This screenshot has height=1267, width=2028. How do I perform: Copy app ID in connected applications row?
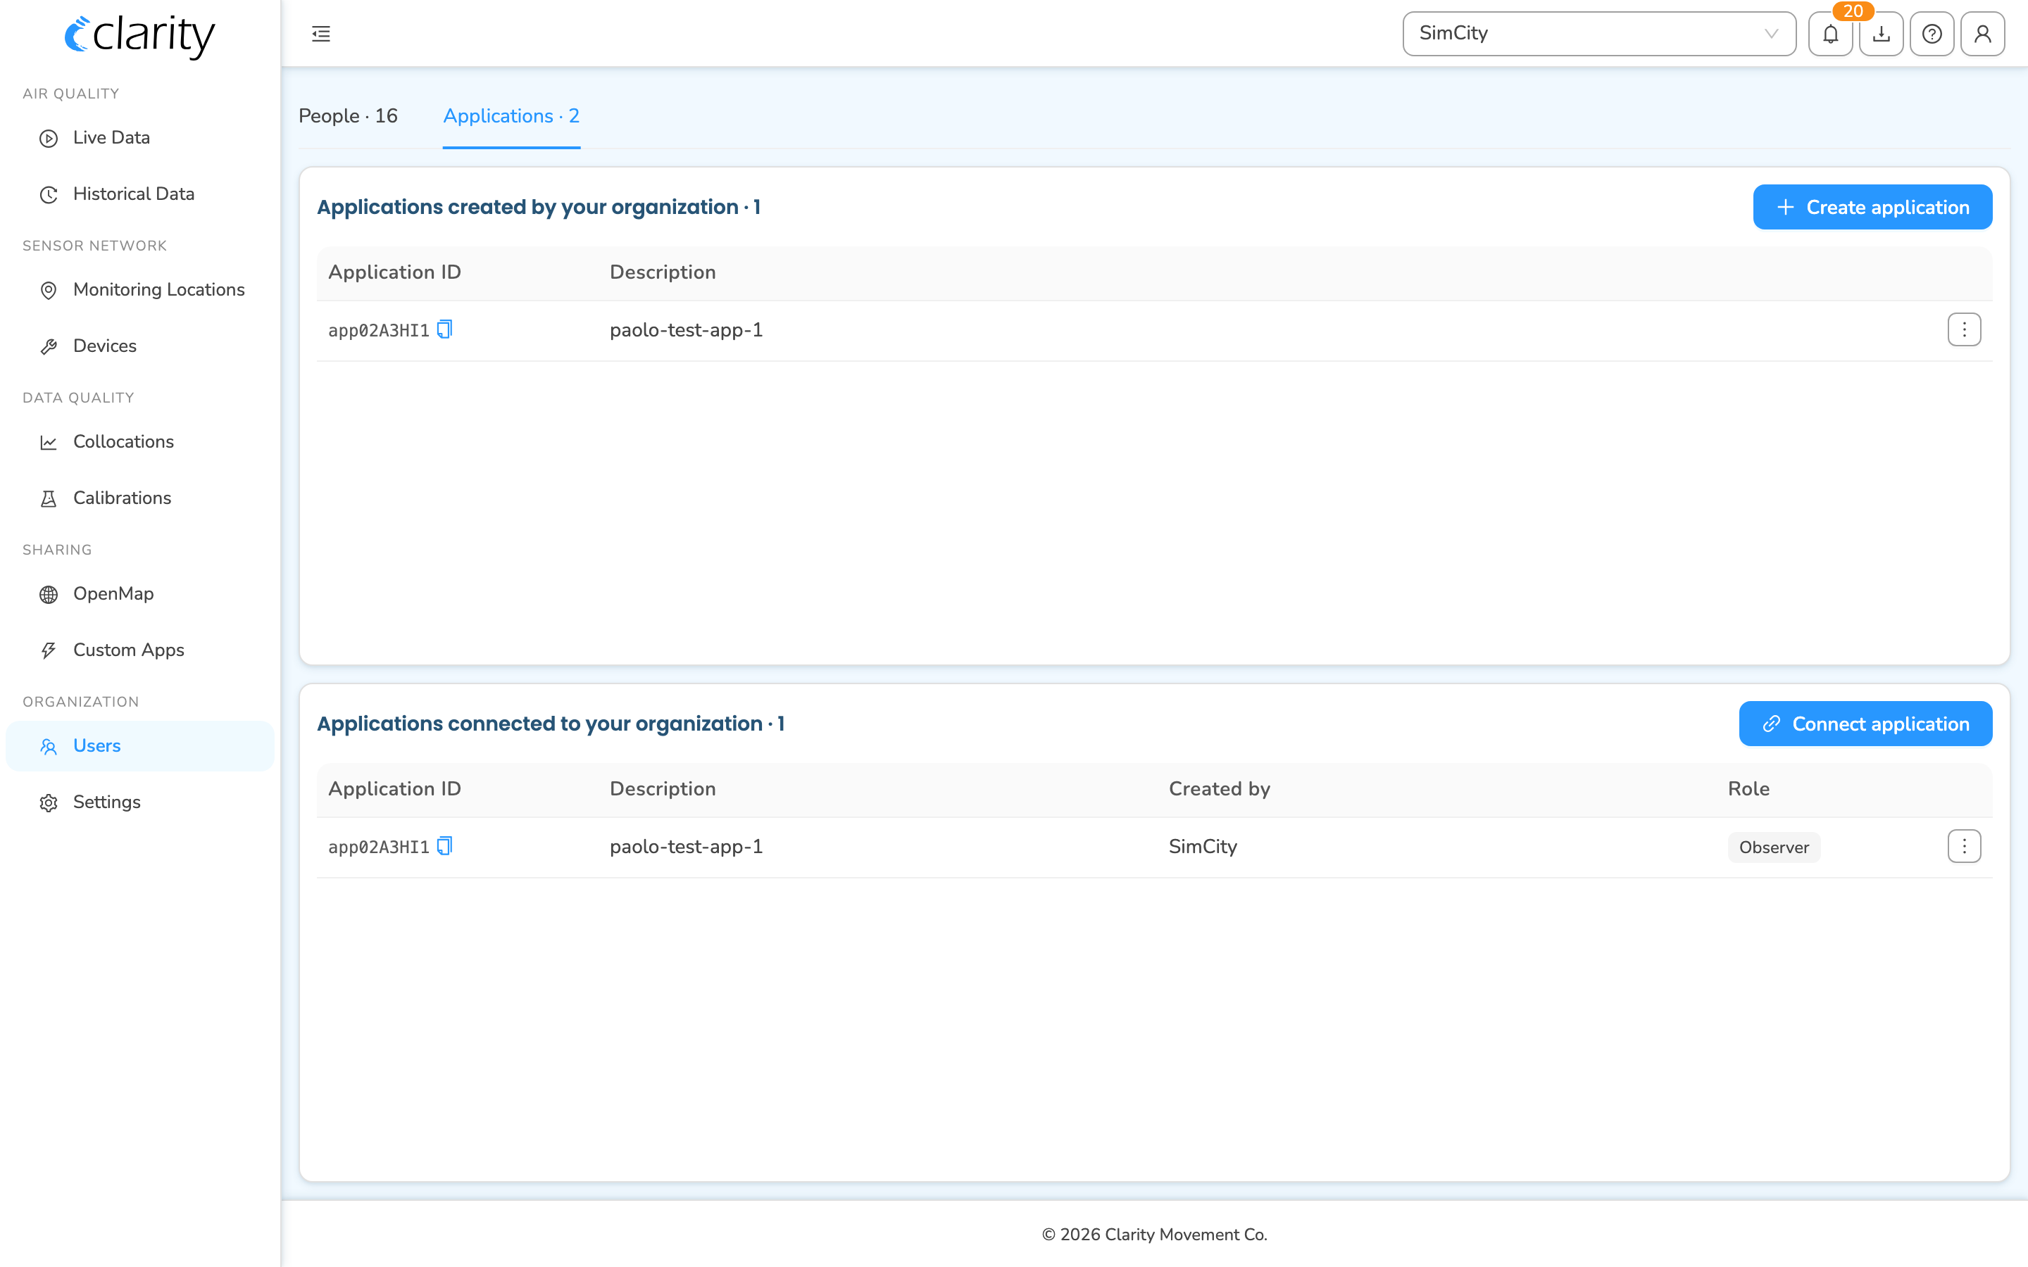click(445, 846)
